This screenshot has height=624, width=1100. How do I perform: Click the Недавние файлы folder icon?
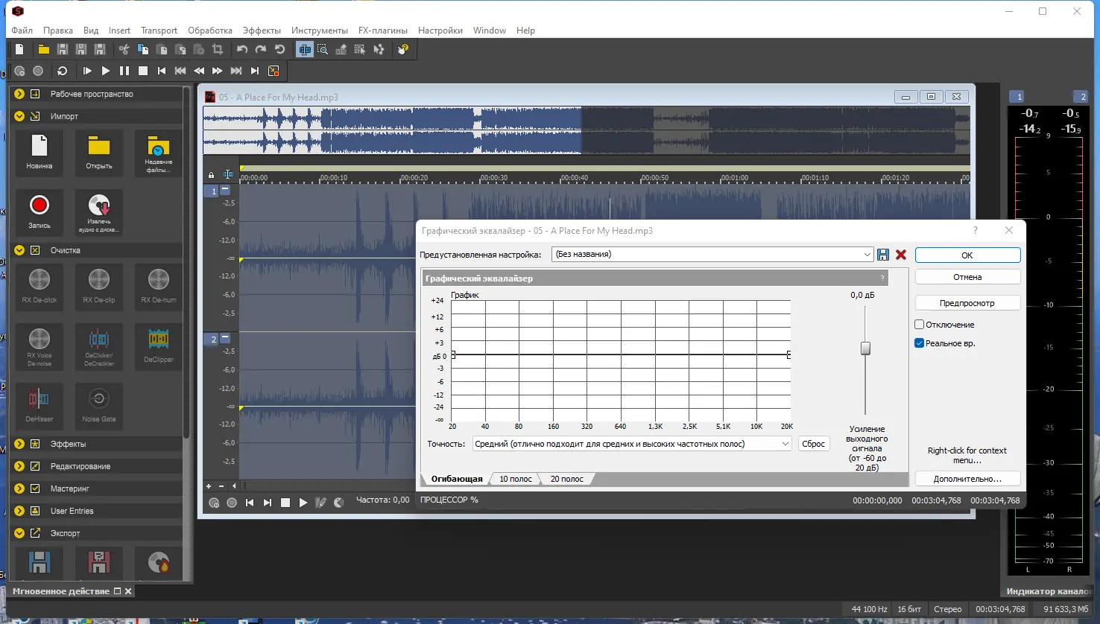point(159,147)
